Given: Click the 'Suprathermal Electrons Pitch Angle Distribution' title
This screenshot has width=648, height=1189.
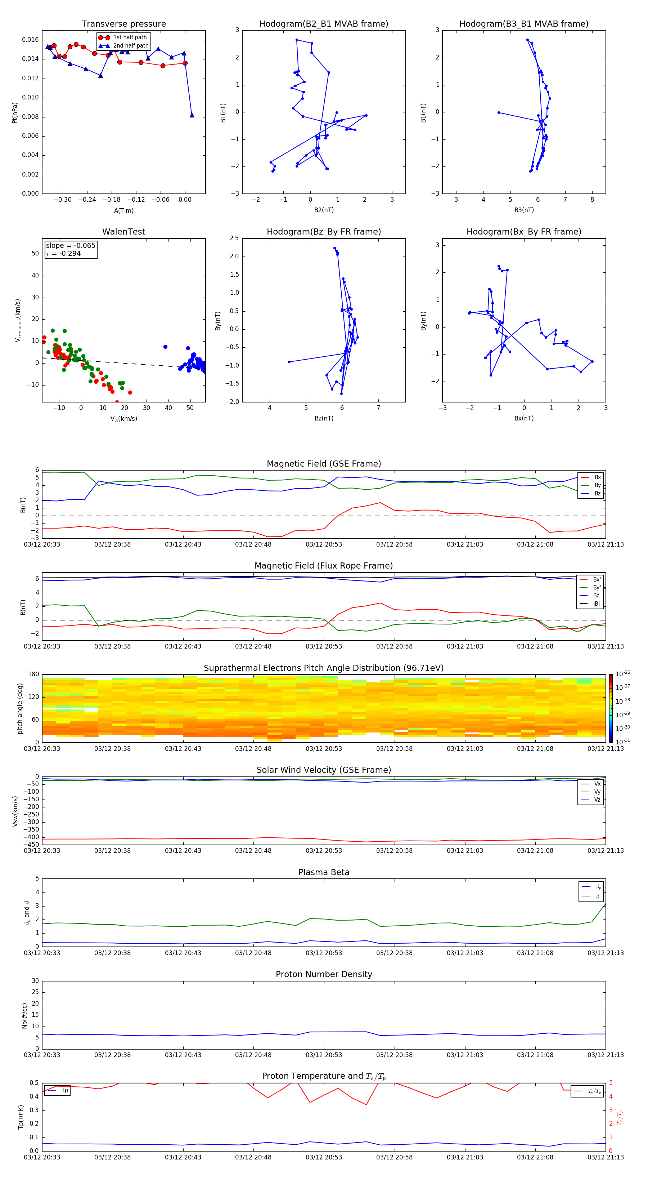Looking at the screenshot, I should point(324,668).
